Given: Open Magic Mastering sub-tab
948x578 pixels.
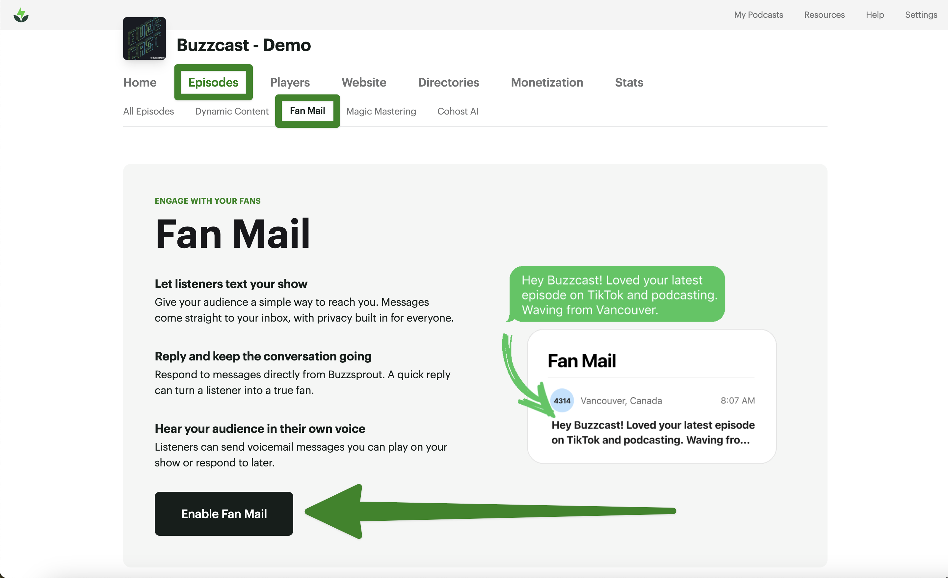Looking at the screenshot, I should click(x=381, y=111).
